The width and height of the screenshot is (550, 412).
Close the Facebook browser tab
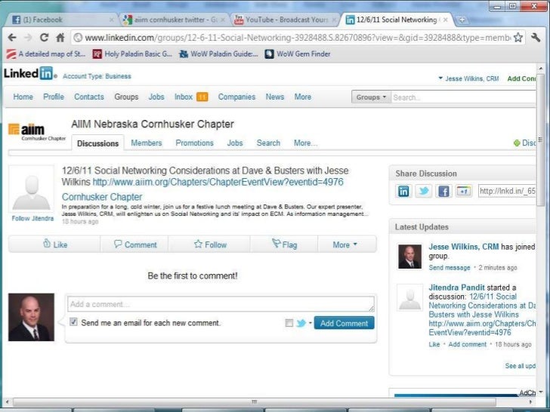tap(112, 20)
